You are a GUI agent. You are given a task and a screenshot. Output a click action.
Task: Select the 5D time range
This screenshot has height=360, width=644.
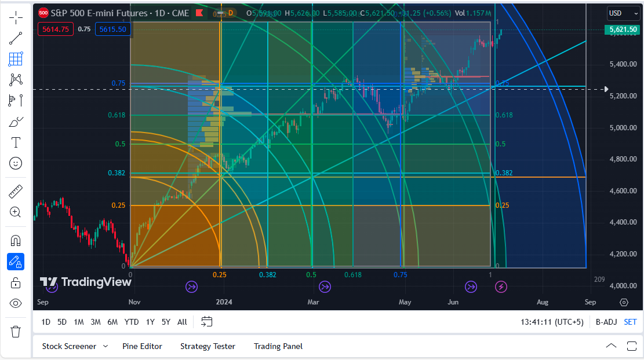(x=62, y=322)
